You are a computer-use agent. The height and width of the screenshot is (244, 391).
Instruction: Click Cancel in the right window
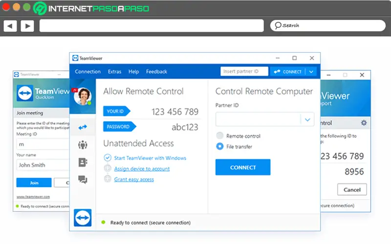(352, 190)
